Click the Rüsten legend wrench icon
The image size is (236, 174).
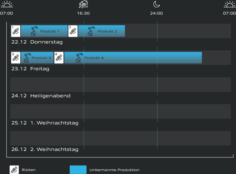(14, 170)
